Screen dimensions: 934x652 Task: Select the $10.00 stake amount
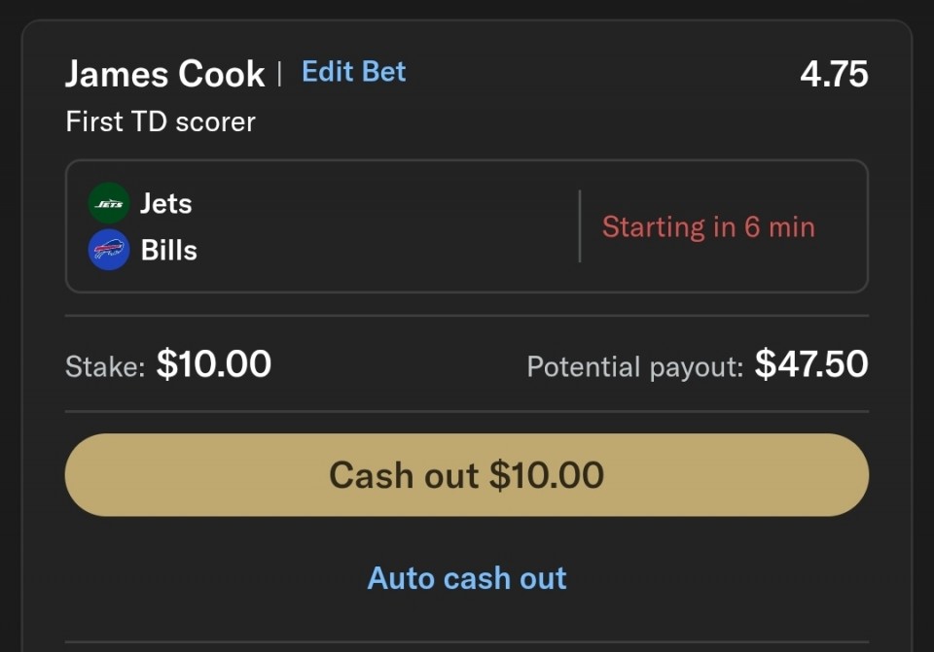(214, 364)
